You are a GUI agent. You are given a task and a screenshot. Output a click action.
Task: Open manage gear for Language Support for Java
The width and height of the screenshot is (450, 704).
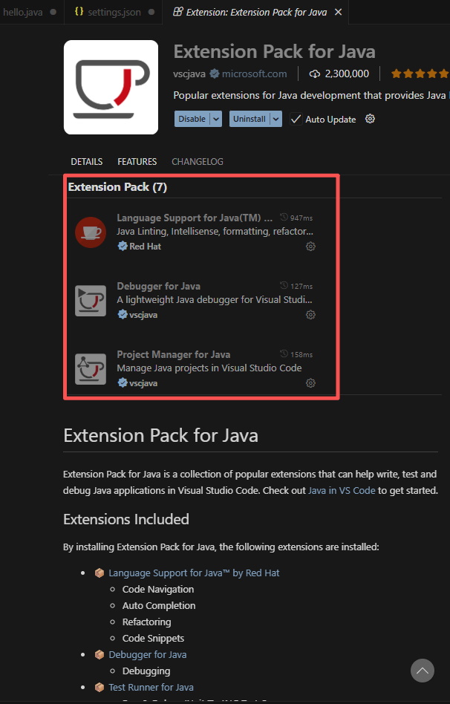coord(310,247)
